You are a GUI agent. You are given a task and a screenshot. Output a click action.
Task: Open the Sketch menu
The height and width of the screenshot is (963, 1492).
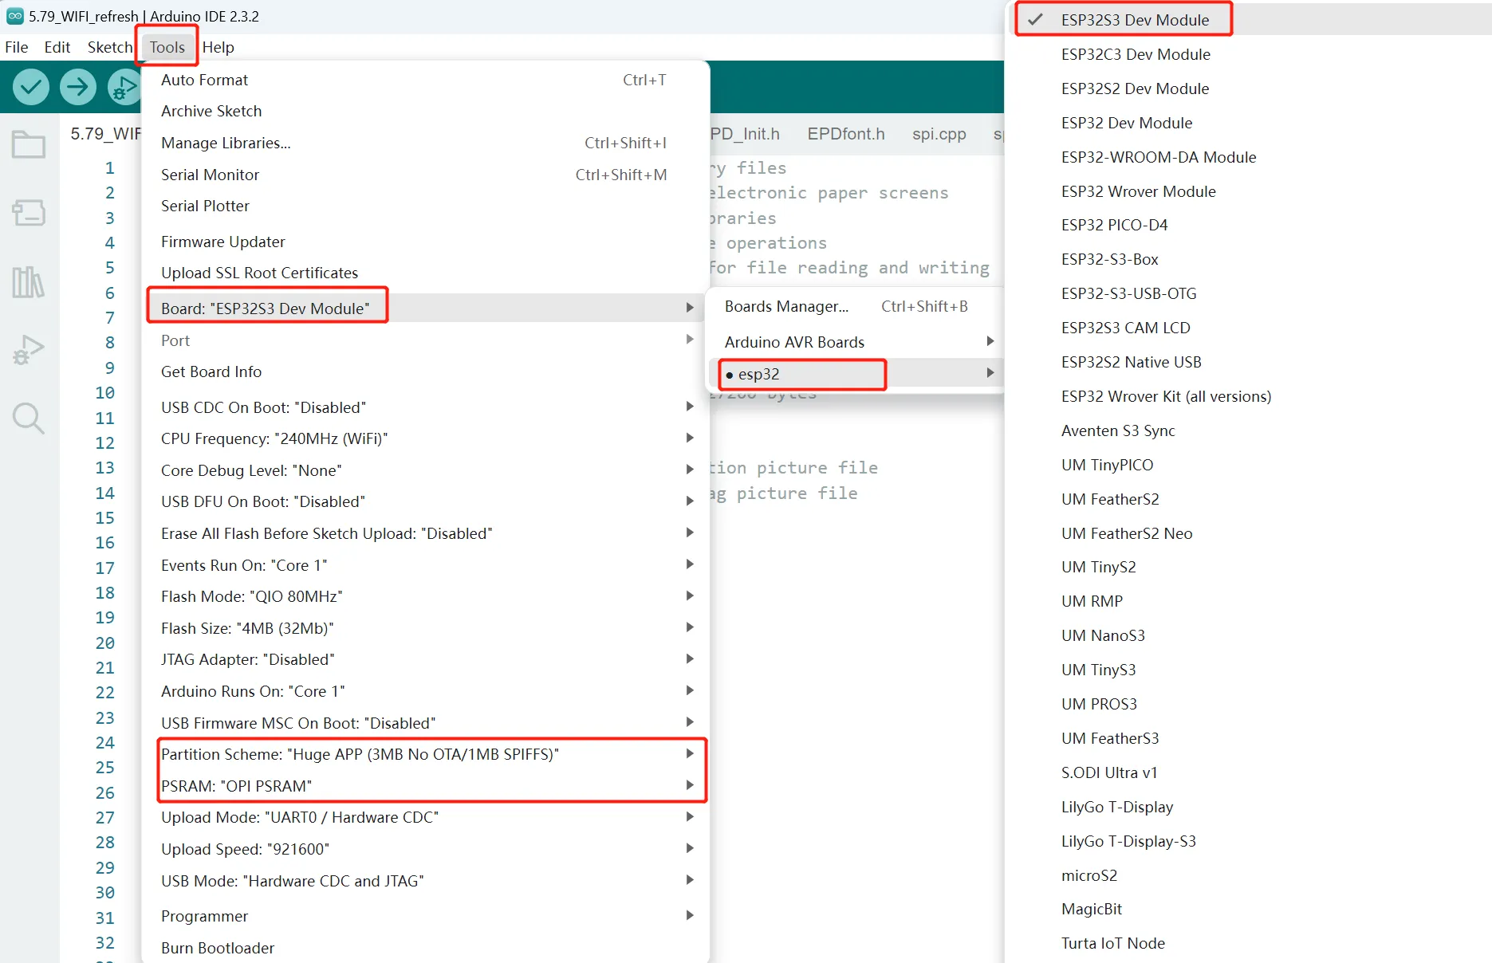(109, 47)
